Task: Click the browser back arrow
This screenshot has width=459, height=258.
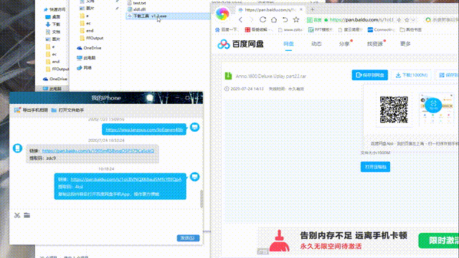Action: [241, 19]
